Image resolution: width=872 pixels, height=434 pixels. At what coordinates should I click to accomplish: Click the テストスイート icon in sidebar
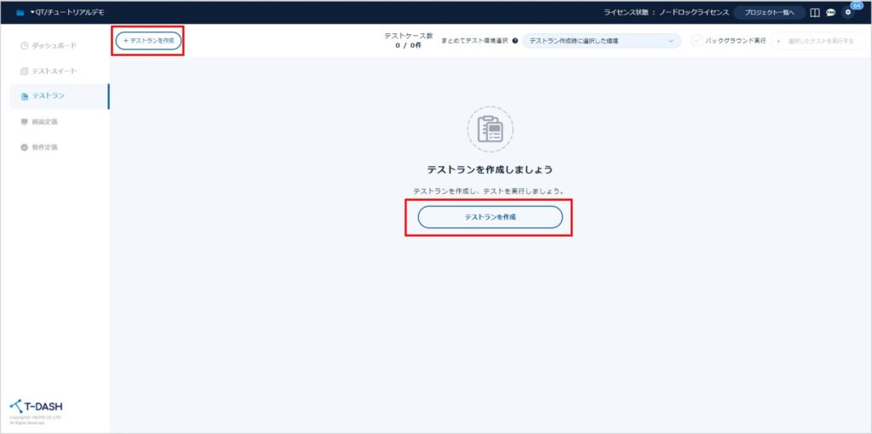coord(25,71)
